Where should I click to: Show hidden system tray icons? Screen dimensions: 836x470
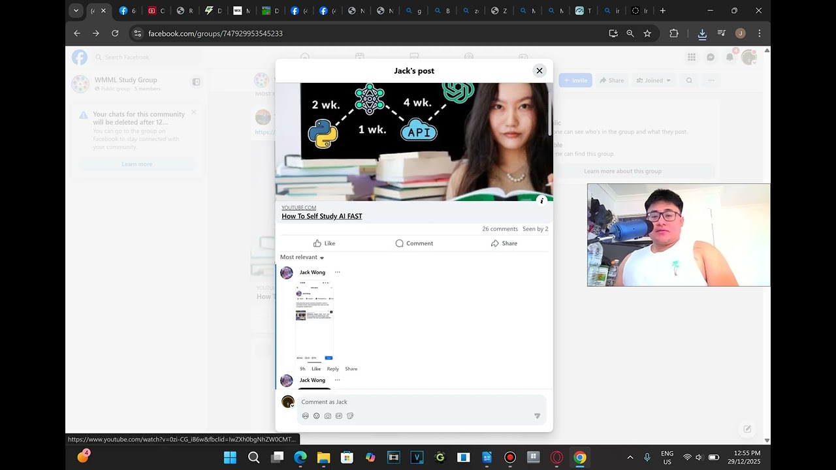coord(630,458)
